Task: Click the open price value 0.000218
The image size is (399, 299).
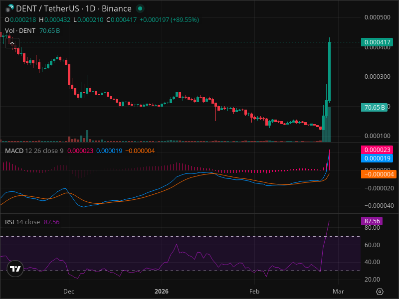Action: [23, 20]
